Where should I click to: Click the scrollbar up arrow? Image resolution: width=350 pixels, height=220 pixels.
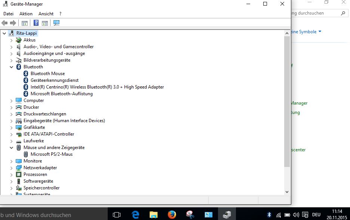[x=287, y=33]
